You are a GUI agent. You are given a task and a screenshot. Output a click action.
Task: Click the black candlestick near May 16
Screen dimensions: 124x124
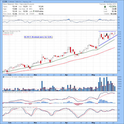(107, 35)
